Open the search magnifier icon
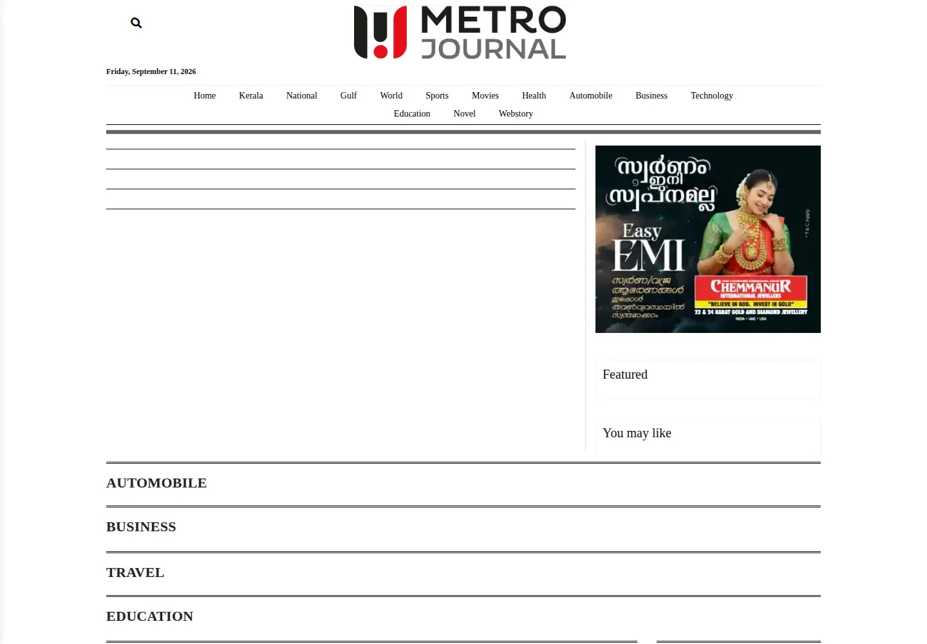This screenshot has height=644, width=927. (x=136, y=23)
